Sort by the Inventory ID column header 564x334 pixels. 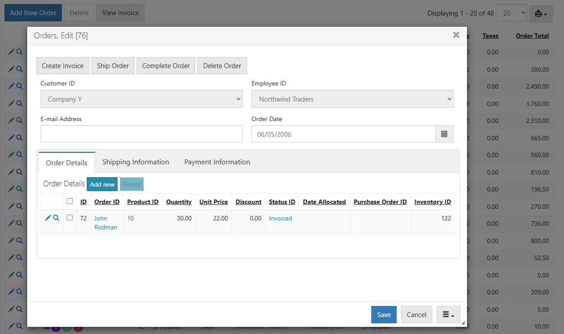(x=433, y=202)
